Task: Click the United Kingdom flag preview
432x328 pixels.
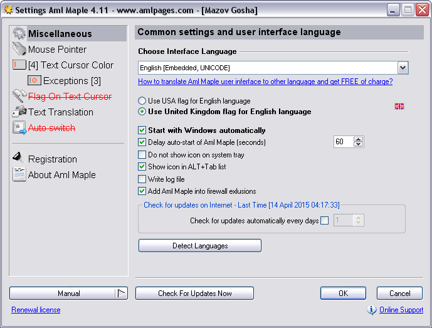Action: 399,106
